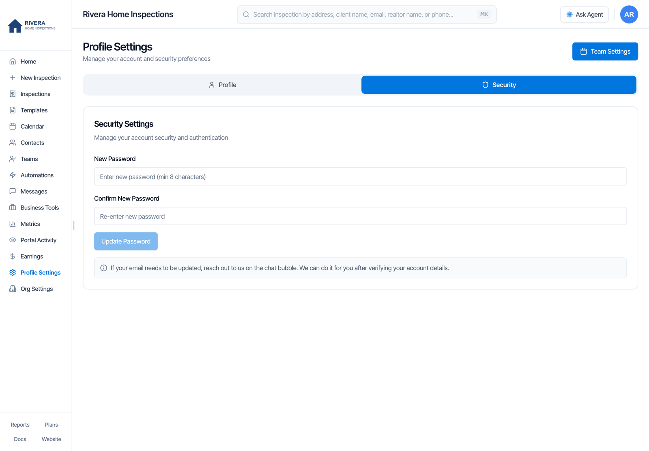This screenshot has height=451, width=649.
Task: Open the Ask Agent button
Action: coord(585,14)
